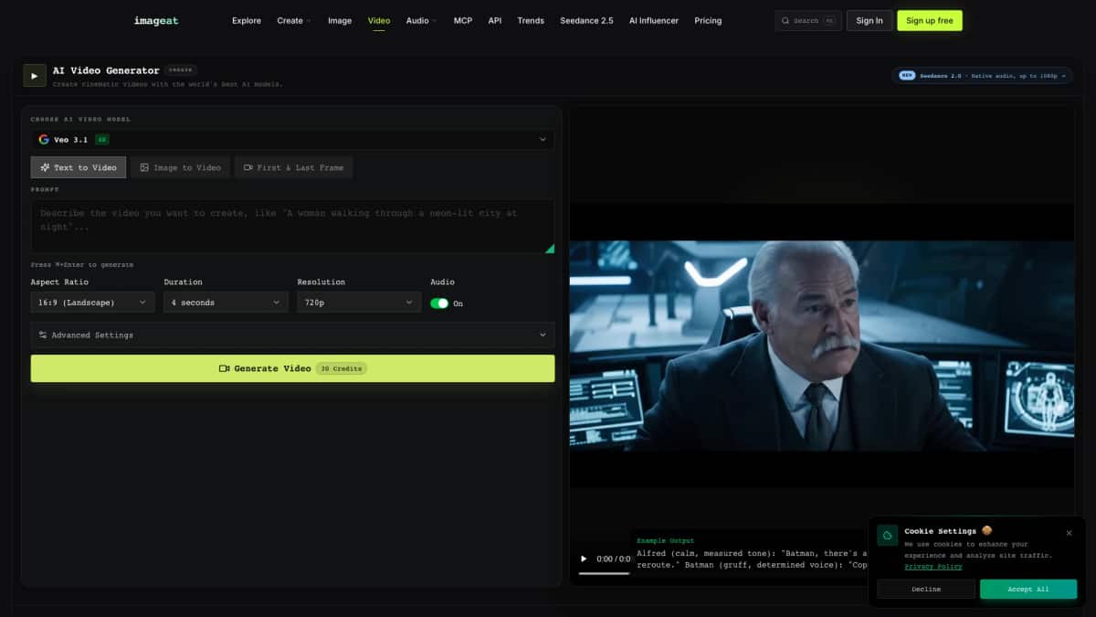Viewport: 1096px width, 617px height.
Task: Open the Aspect Ratio dropdown
Action: 92,303
